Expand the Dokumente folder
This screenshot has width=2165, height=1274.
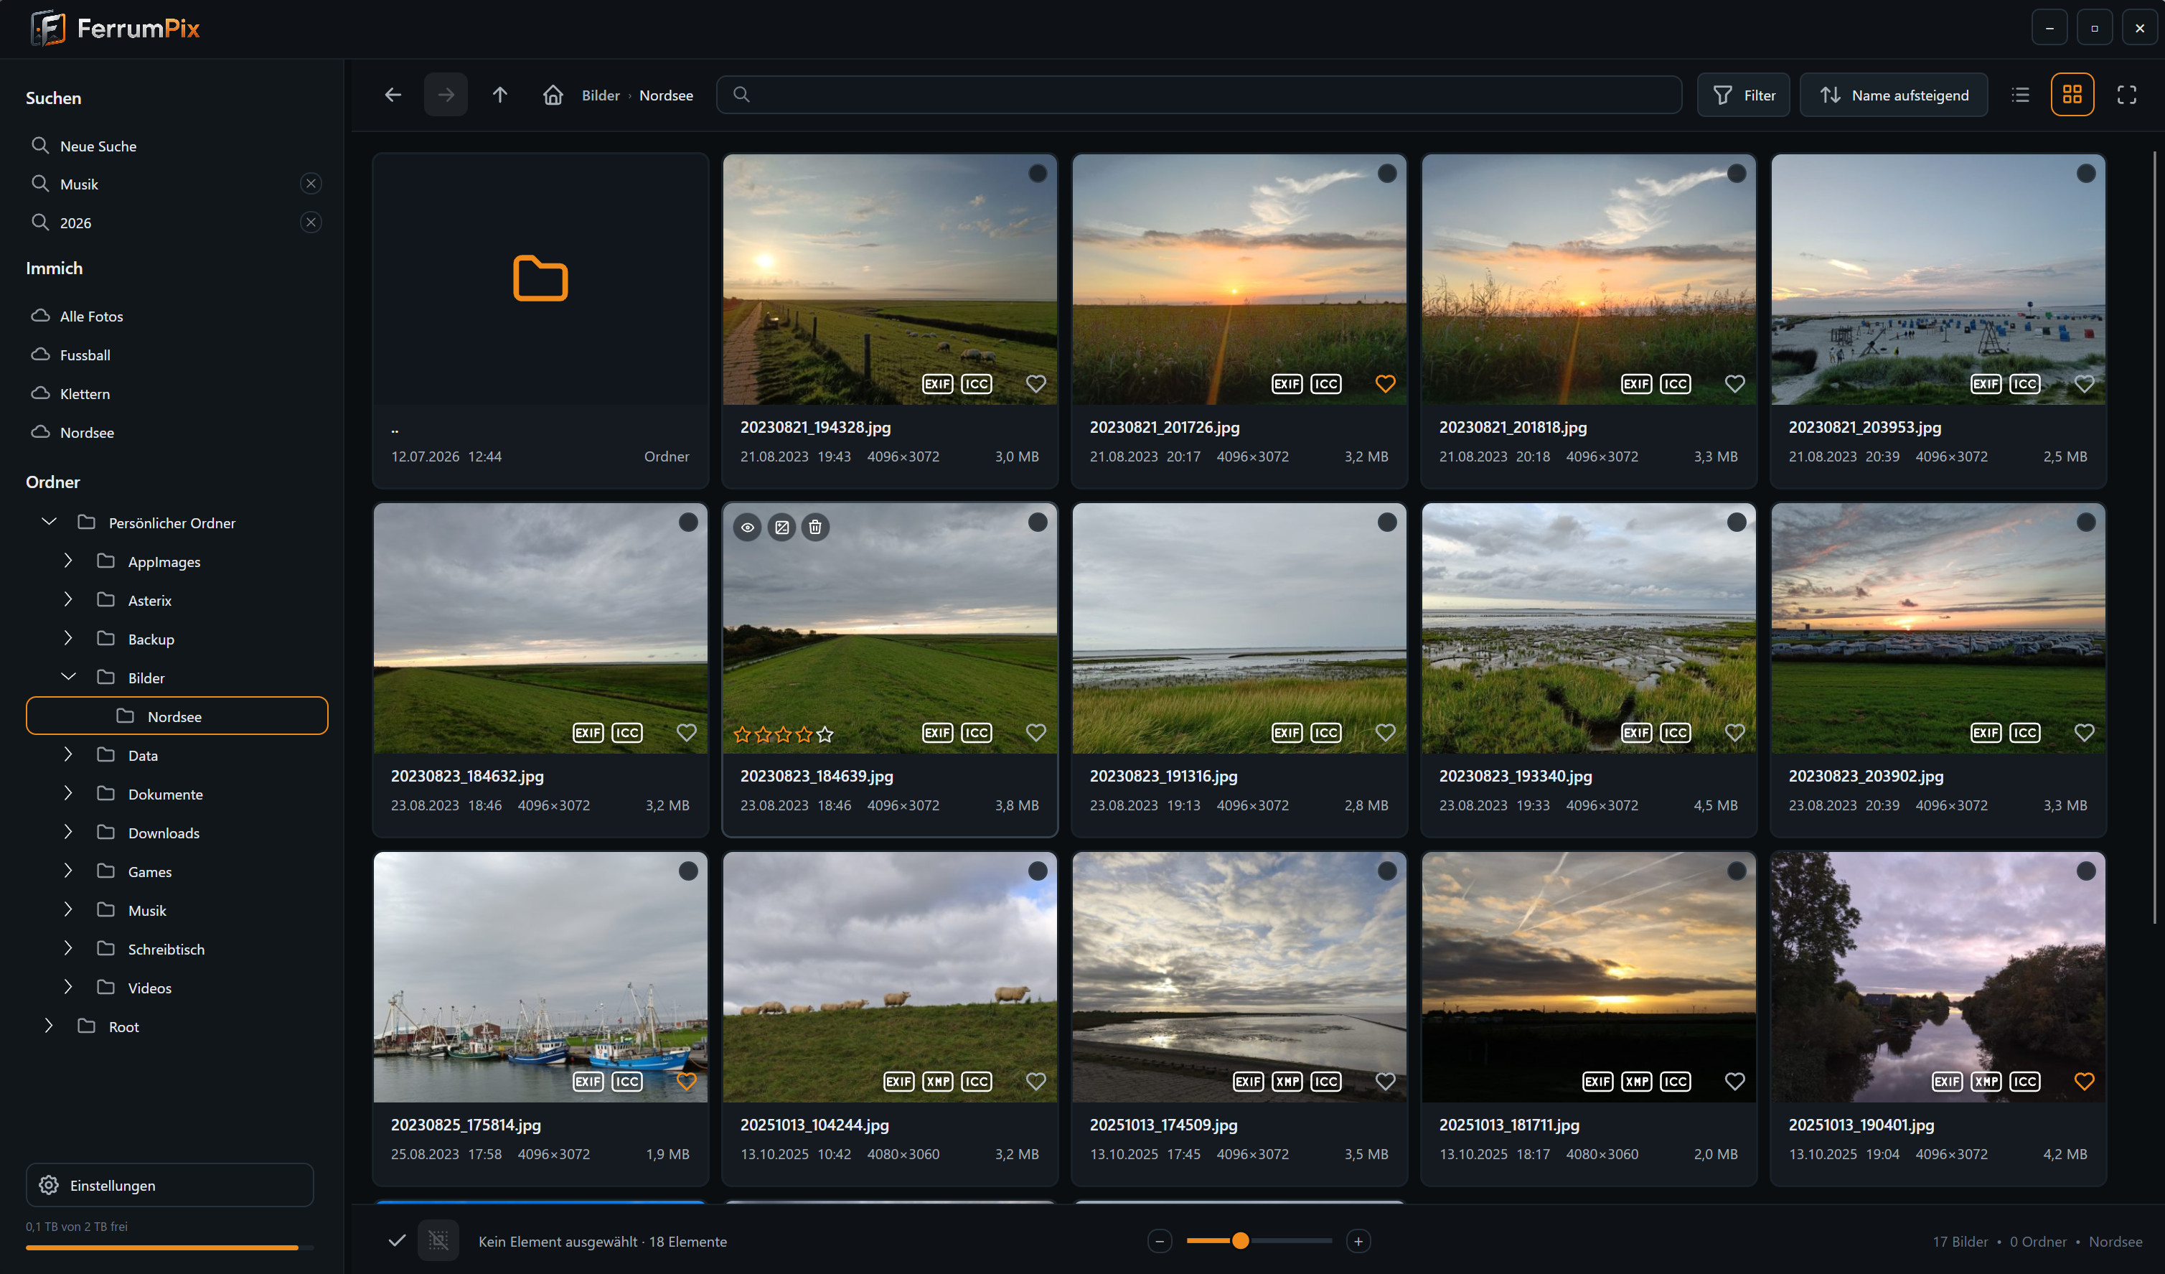[68, 794]
